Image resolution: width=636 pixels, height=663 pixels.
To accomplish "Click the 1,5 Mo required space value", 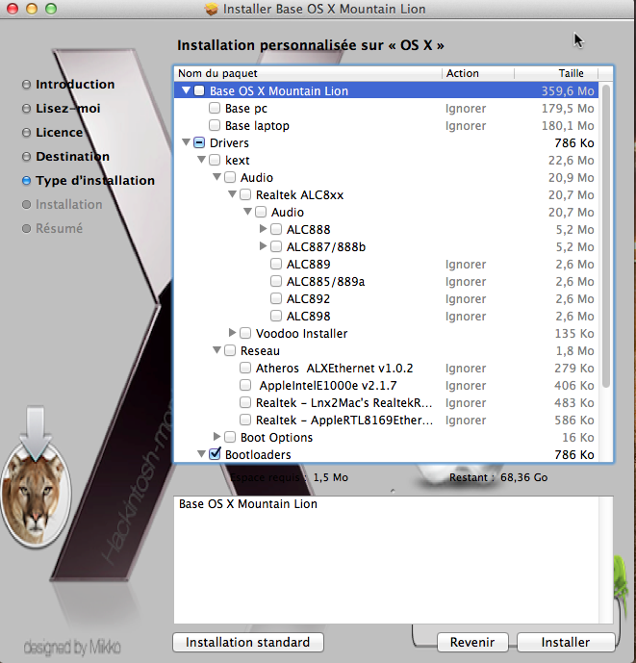I will tap(331, 477).
